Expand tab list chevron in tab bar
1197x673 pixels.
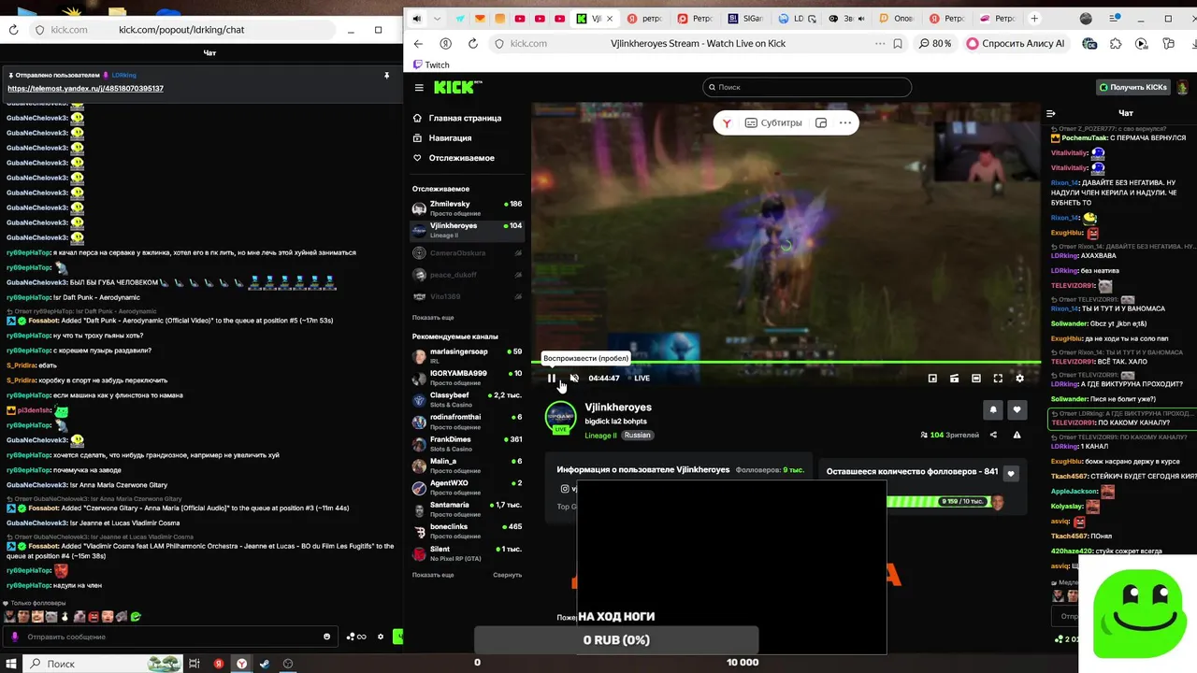438,19
